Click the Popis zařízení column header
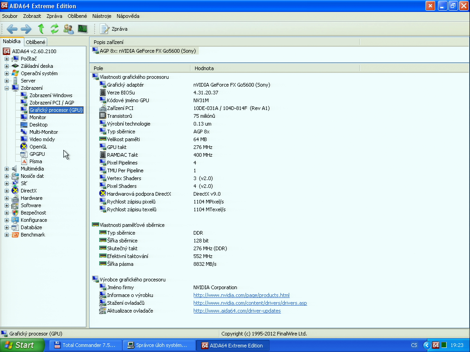470x352 pixels. pyautogui.click(x=225, y=42)
